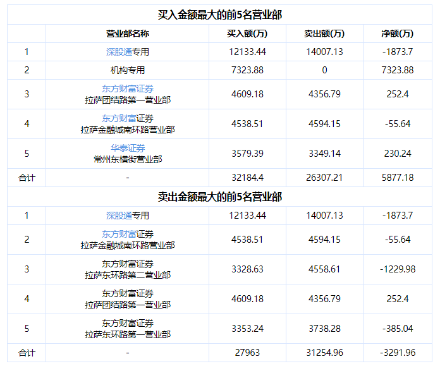The image size is (440, 366).
Task: Open the 深股通 link in the buy table
Action: [119, 52]
